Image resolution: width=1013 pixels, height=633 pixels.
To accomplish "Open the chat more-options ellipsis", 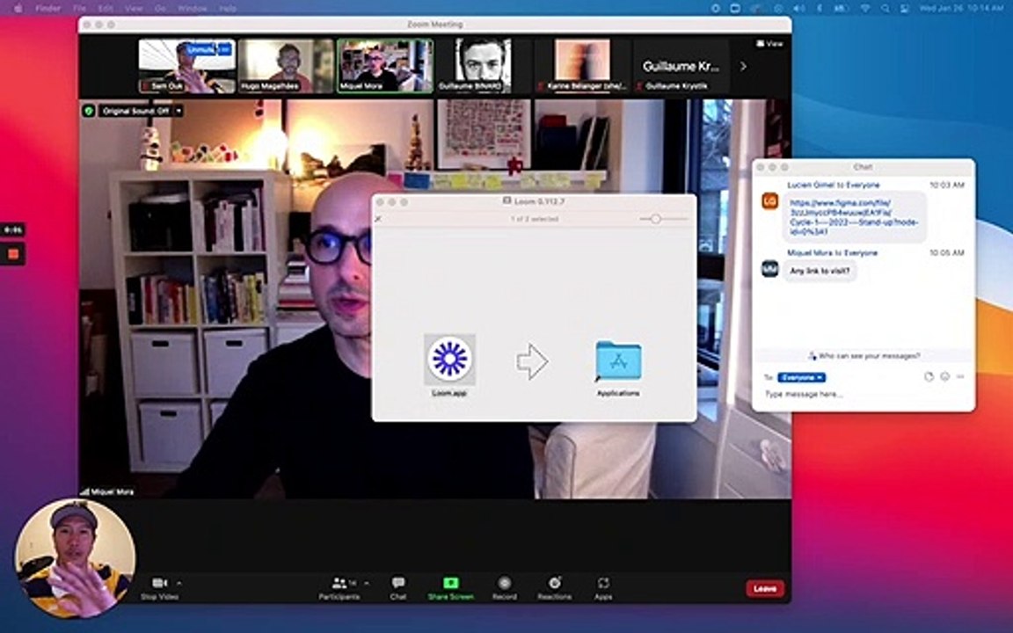I will 960,376.
